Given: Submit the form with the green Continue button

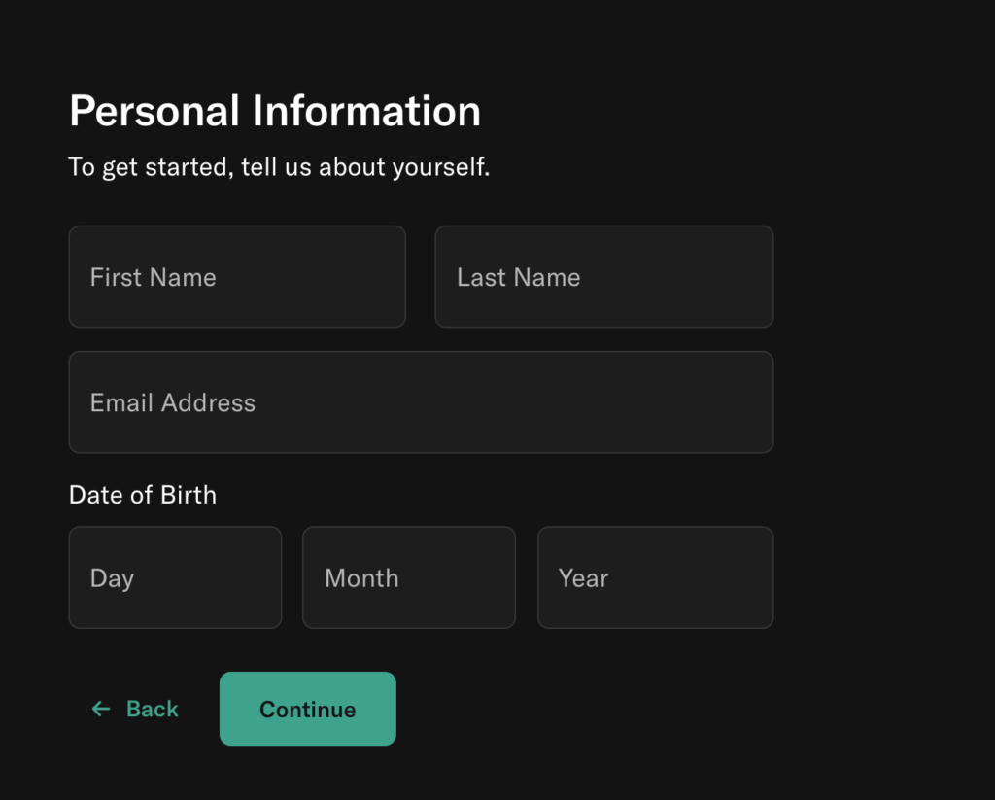Looking at the screenshot, I should (308, 709).
